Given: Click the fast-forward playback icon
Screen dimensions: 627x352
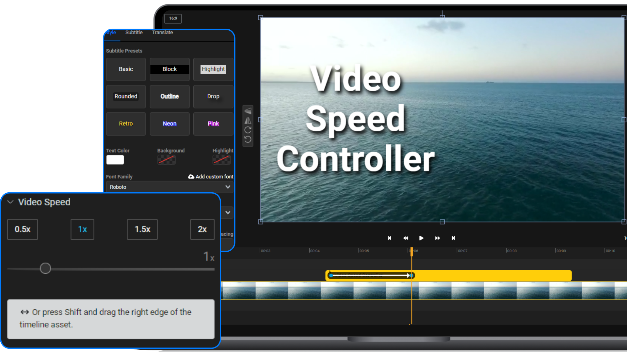Looking at the screenshot, I should 438,238.
